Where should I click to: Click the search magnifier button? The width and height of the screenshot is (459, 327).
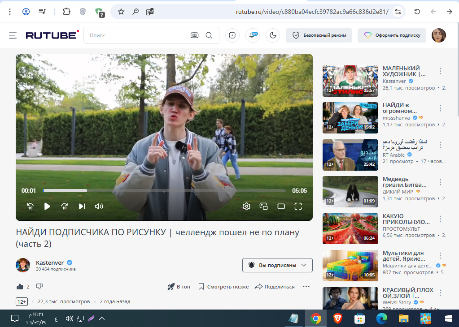[x=209, y=35]
